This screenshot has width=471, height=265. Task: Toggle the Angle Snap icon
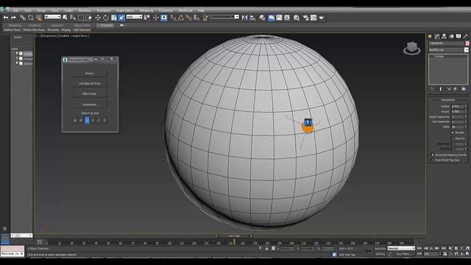point(181,18)
